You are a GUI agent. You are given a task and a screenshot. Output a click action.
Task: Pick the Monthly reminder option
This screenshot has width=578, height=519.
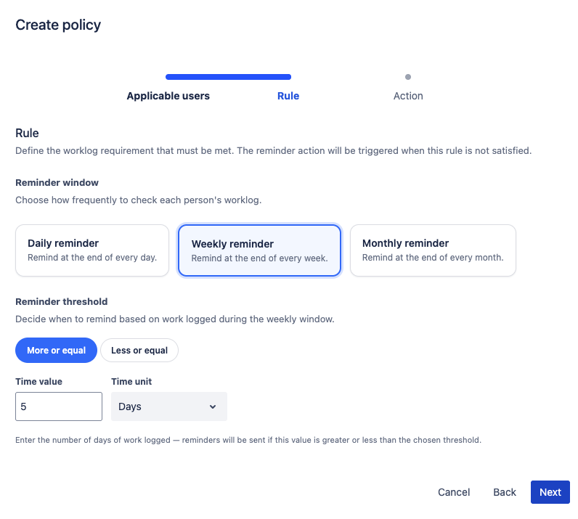433,250
